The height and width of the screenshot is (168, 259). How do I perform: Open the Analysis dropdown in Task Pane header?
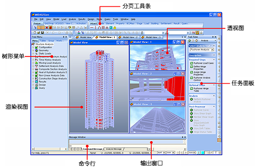tap(215, 41)
